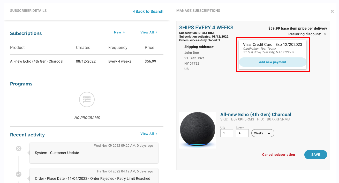The height and width of the screenshot is (183, 339).
Task: Click the $59.99 base item price text
Action: click(298, 28)
